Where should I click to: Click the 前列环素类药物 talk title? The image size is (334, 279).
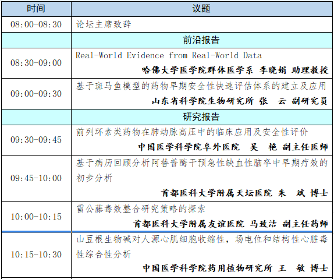[x=192, y=132]
